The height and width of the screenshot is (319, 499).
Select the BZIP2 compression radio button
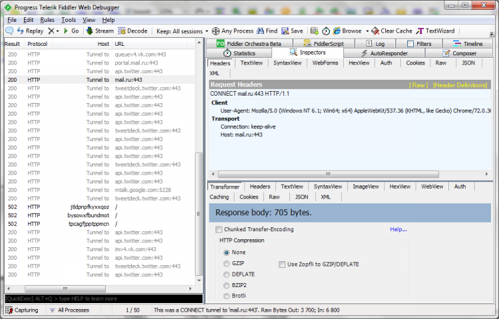pyautogui.click(x=226, y=285)
